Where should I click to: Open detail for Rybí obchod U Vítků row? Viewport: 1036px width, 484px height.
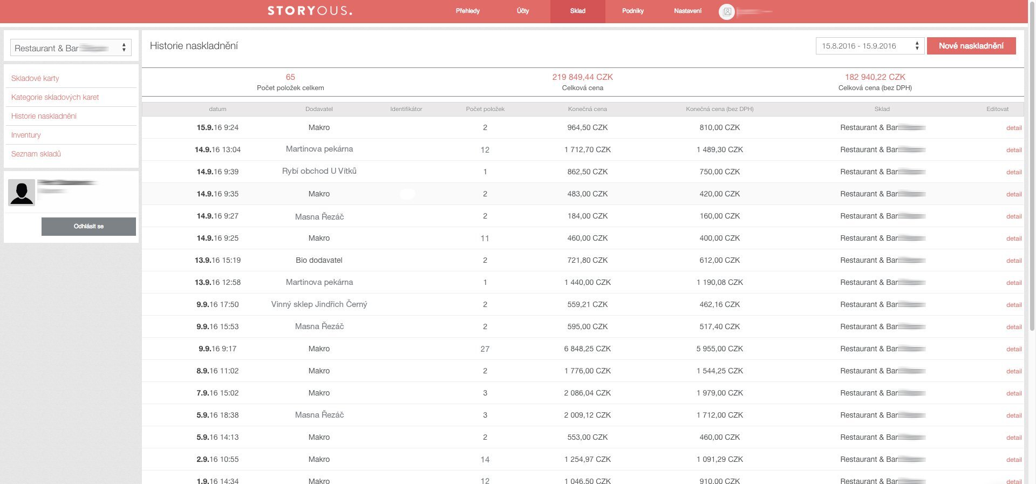[x=1014, y=172]
